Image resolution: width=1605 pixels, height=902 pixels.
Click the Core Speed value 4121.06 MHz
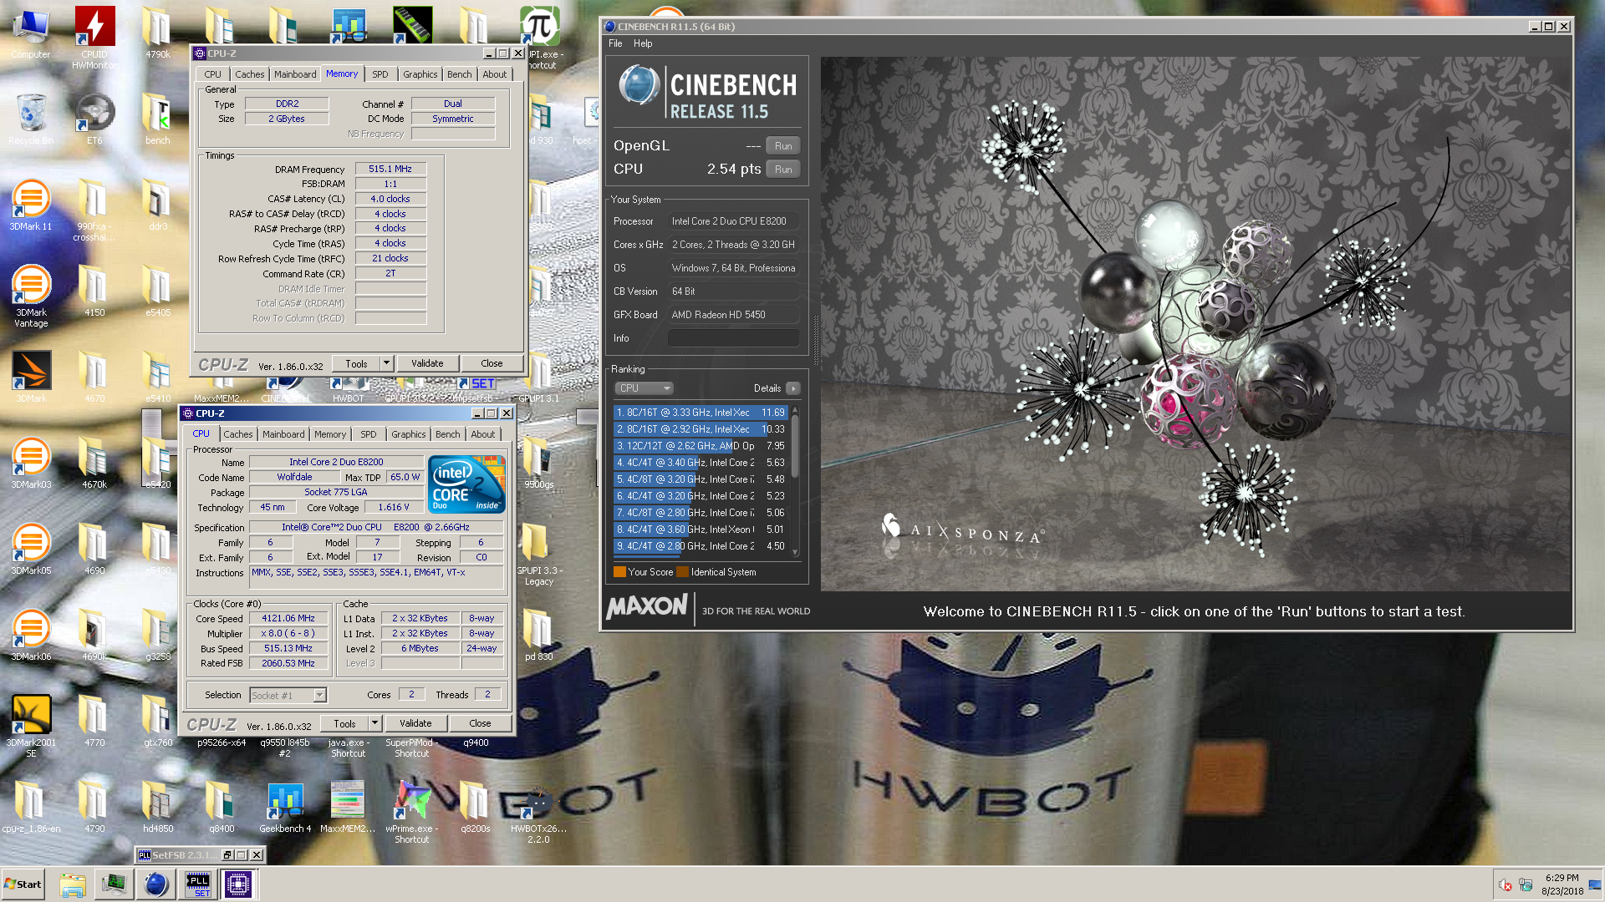click(288, 619)
